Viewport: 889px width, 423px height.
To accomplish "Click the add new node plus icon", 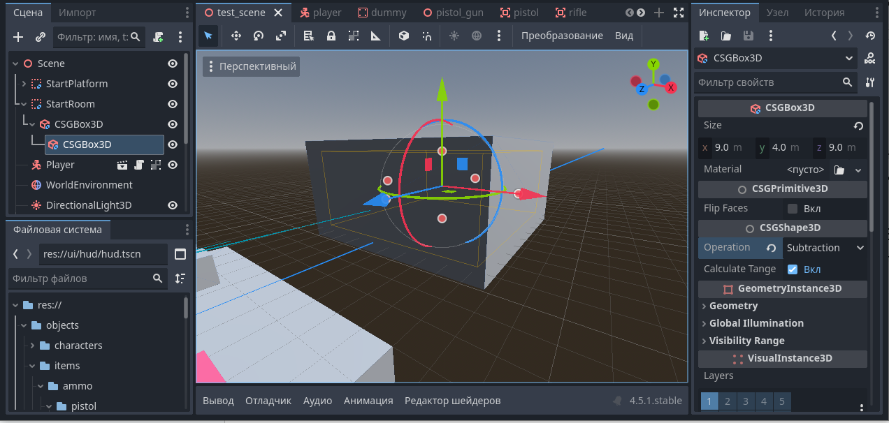I will [x=18, y=37].
